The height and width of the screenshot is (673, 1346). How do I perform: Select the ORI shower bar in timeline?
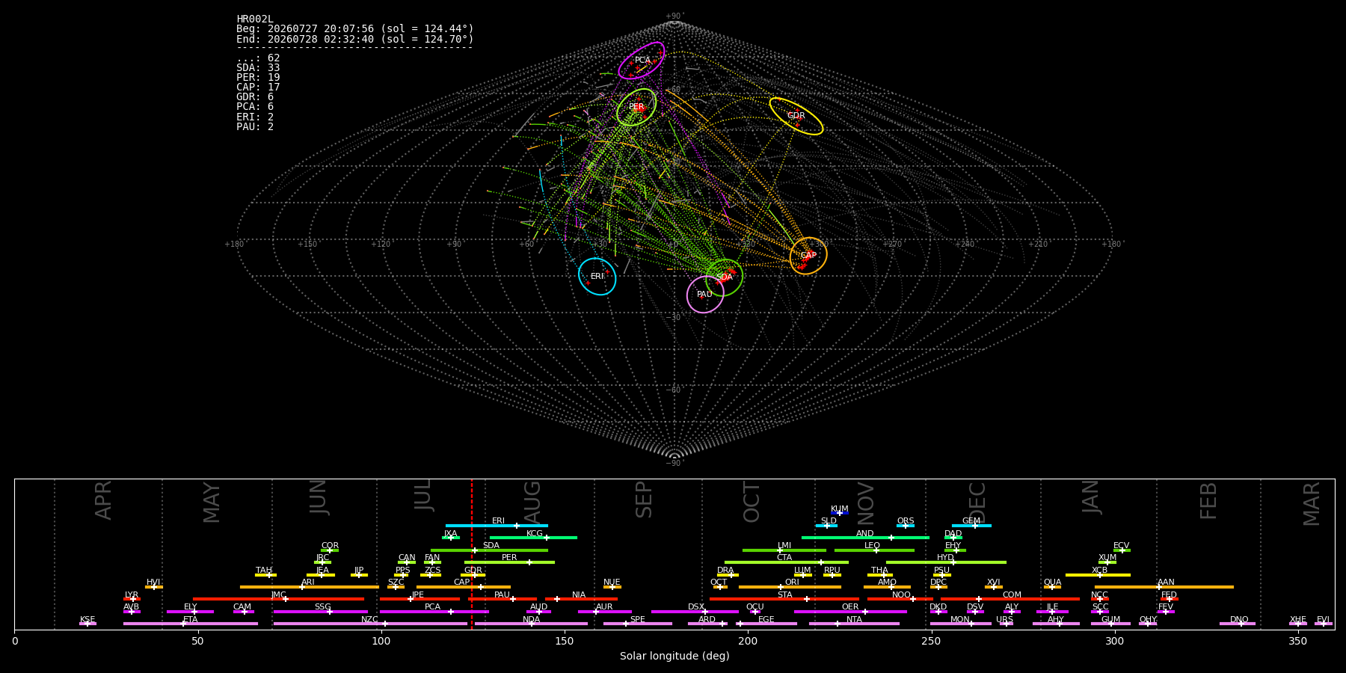(790, 587)
